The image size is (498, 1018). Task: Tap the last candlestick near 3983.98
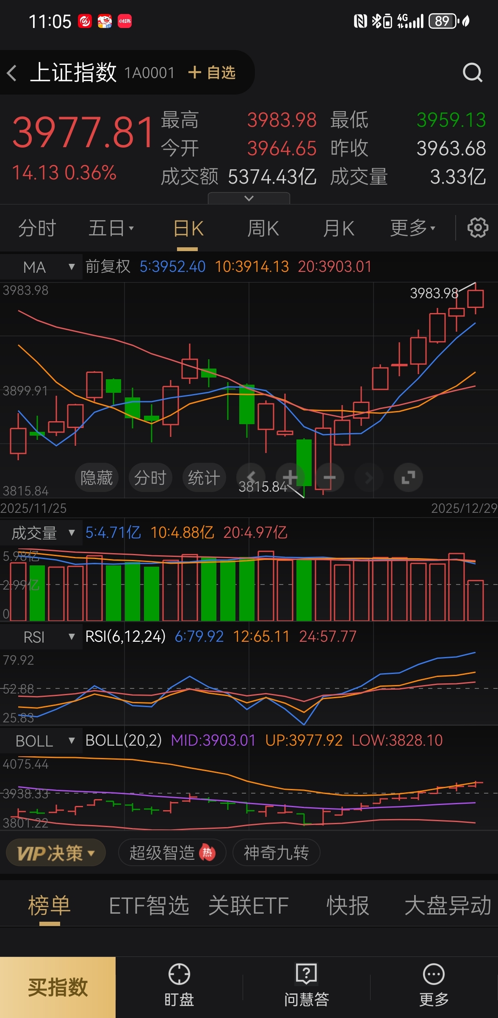(x=476, y=298)
